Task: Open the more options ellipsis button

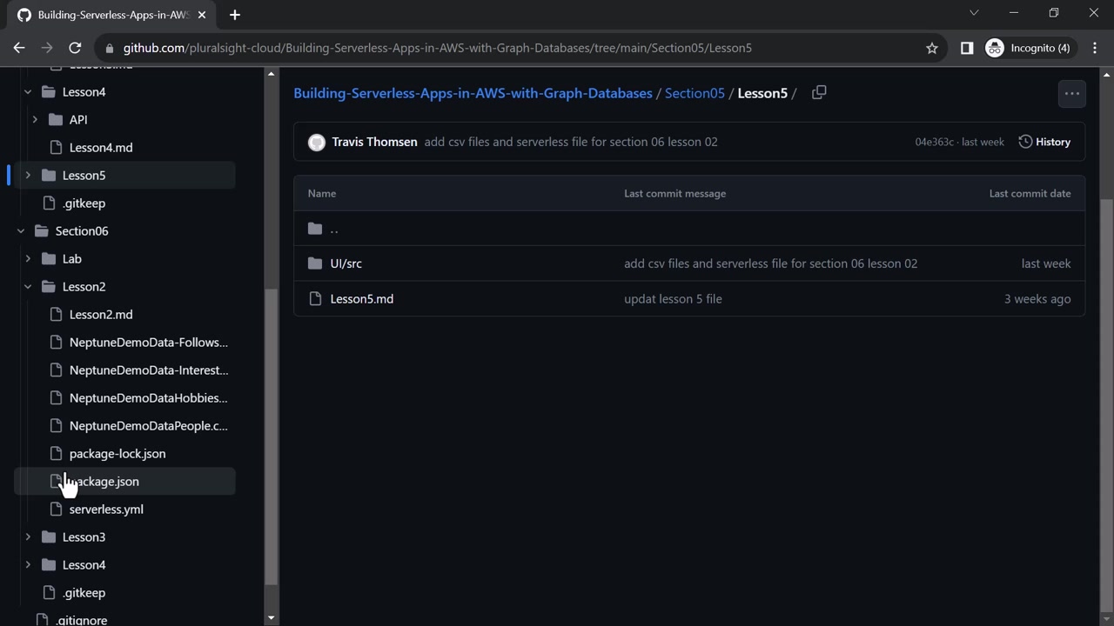Action: (x=1072, y=93)
